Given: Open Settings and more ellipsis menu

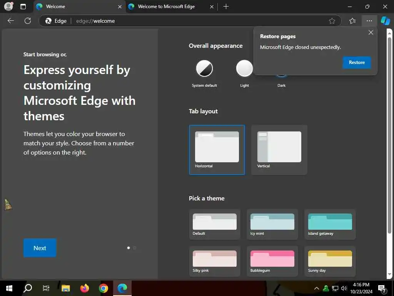Looking at the screenshot, I should (x=369, y=21).
